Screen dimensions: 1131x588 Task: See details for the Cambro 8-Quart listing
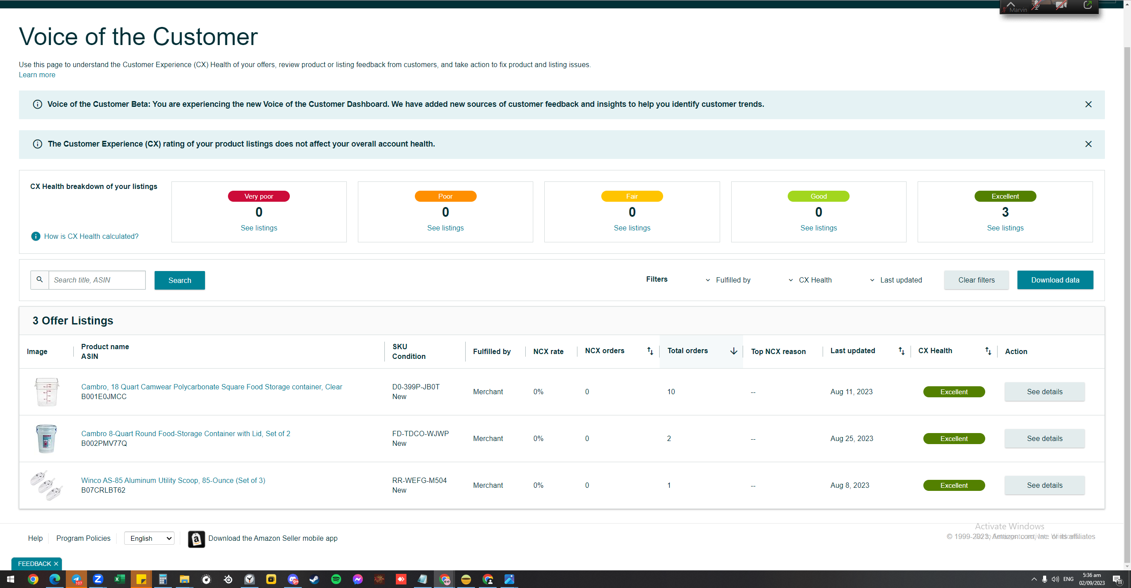[1044, 439]
